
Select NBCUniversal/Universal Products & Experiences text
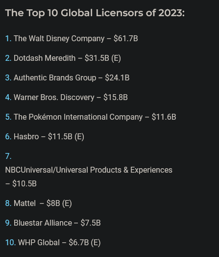point(89,170)
